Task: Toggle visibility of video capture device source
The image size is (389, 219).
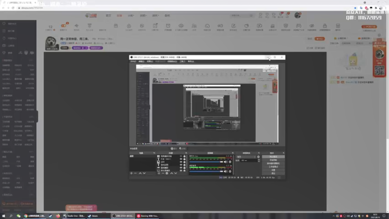Action: pyautogui.click(x=181, y=156)
